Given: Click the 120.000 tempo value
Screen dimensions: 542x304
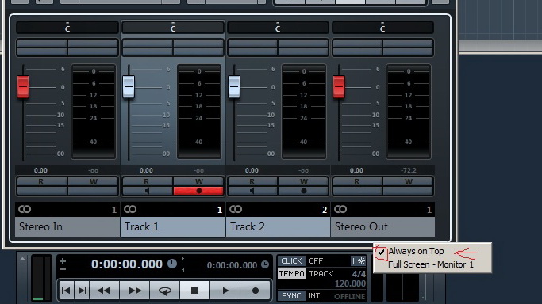Looking at the screenshot, I should [x=350, y=283].
